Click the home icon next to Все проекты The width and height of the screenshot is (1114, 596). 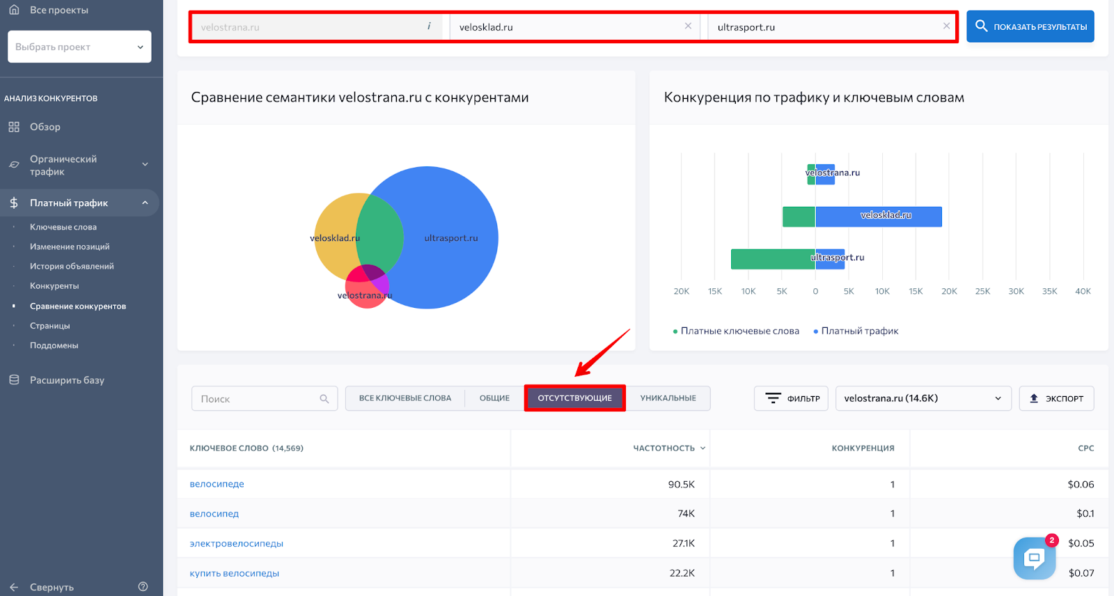(x=14, y=10)
